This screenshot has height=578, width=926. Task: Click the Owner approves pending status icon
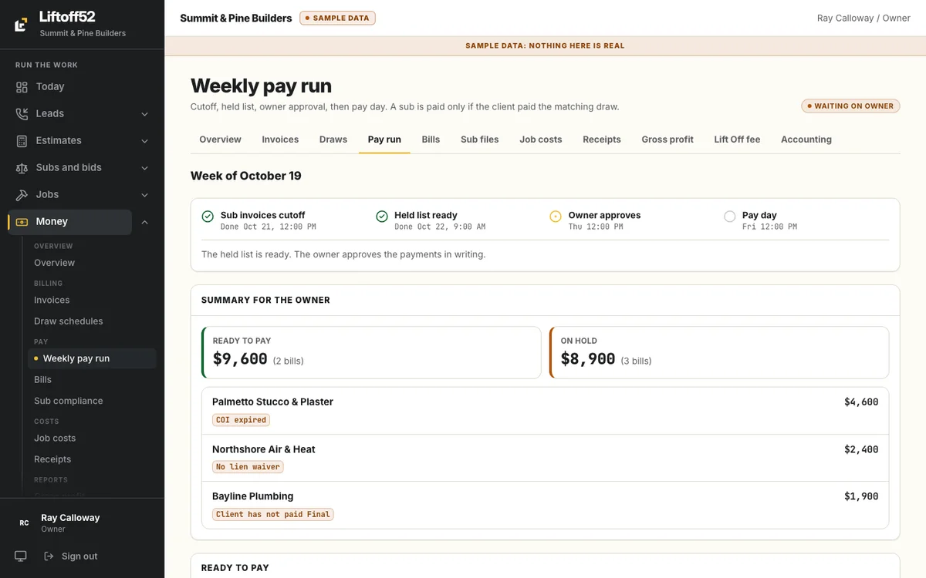tap(556, 217)
